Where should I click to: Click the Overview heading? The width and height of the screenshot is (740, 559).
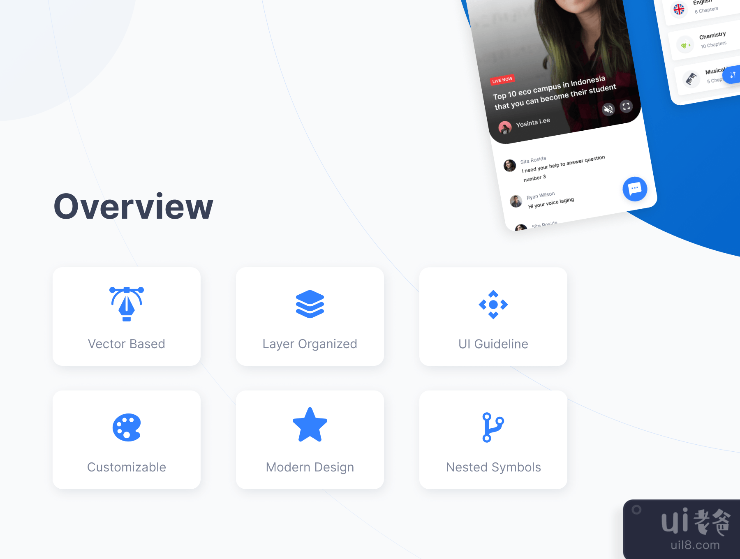click(134, 206)
